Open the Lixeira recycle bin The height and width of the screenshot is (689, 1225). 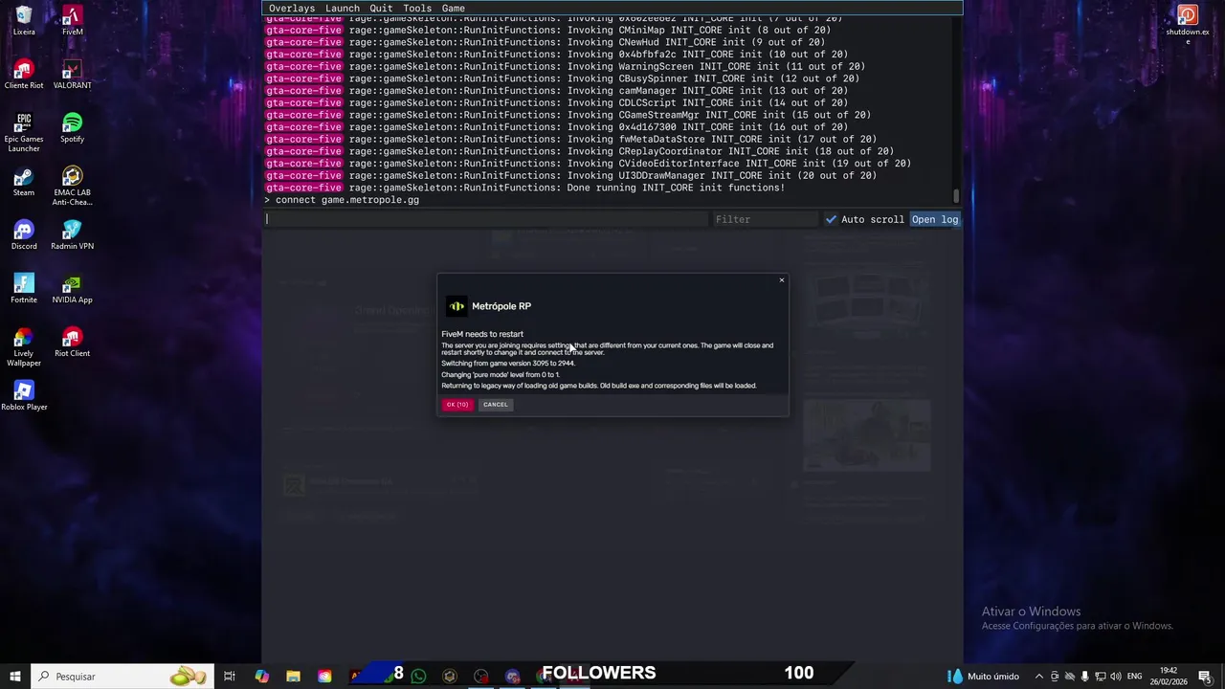[x=24, y=21]
